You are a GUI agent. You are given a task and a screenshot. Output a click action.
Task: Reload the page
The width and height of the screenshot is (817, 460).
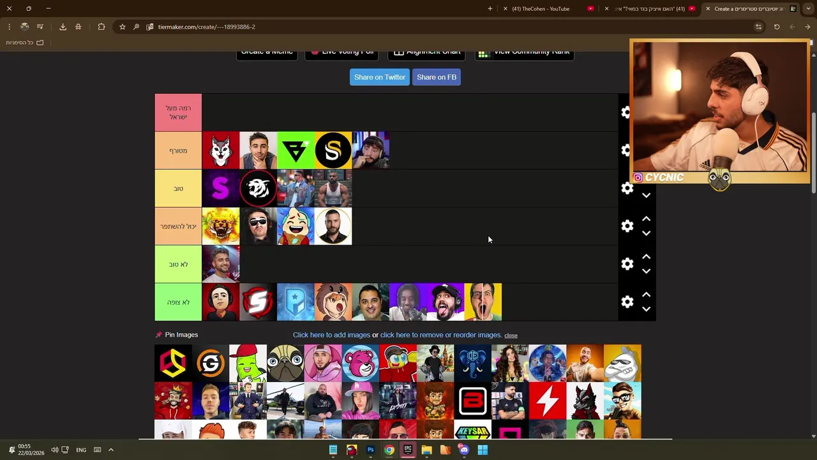(x=777, y=27)
